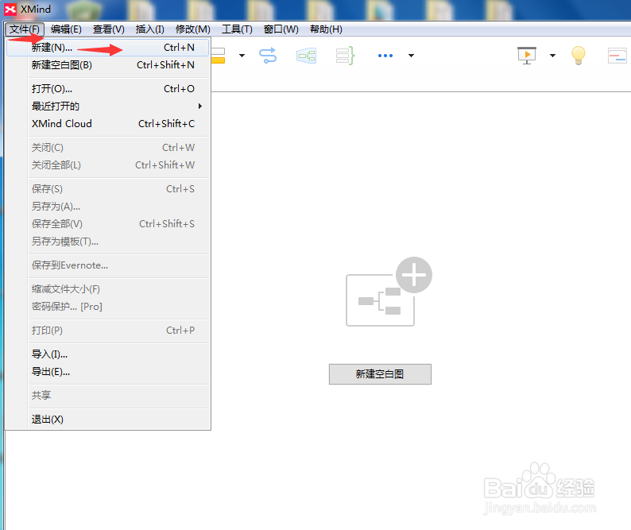Viewport: 631px width, 530px height.
Task: Open the 帮助(H) menu
Action: coord(326,29)
